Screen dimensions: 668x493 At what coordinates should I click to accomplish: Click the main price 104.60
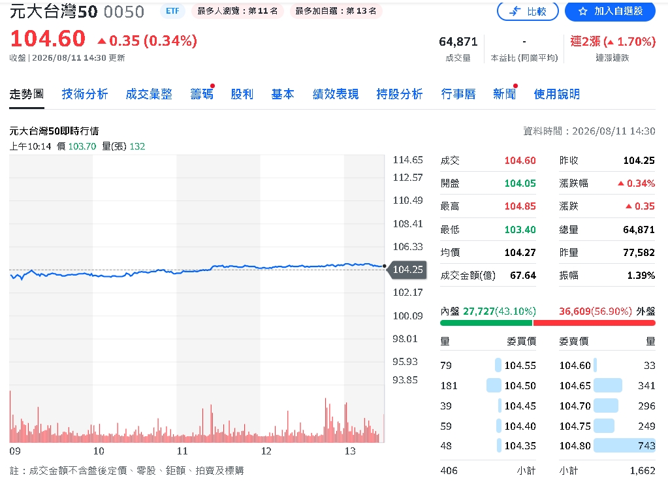pos(48,39)
